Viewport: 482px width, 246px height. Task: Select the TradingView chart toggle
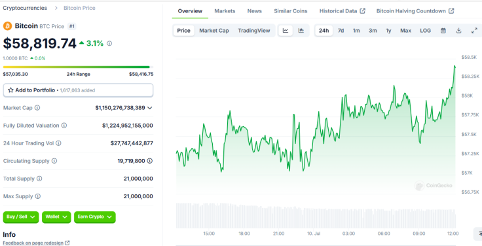[254, 31]
